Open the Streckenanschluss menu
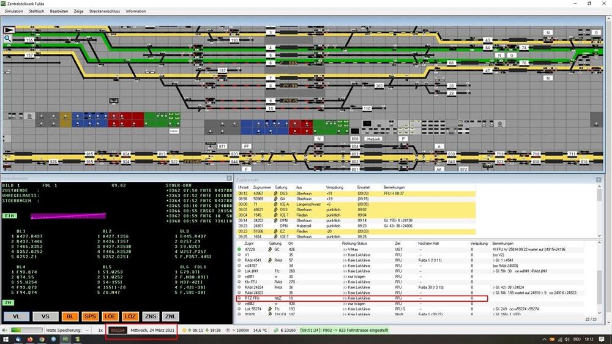Screen dimensions: 612x344 pos(105,11)
